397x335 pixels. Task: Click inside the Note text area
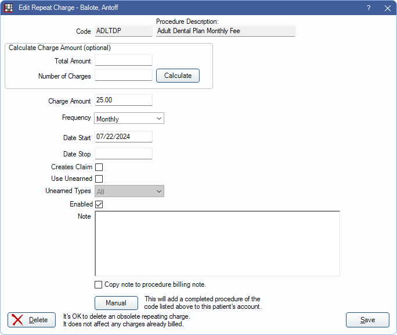[x=217, y=243]
